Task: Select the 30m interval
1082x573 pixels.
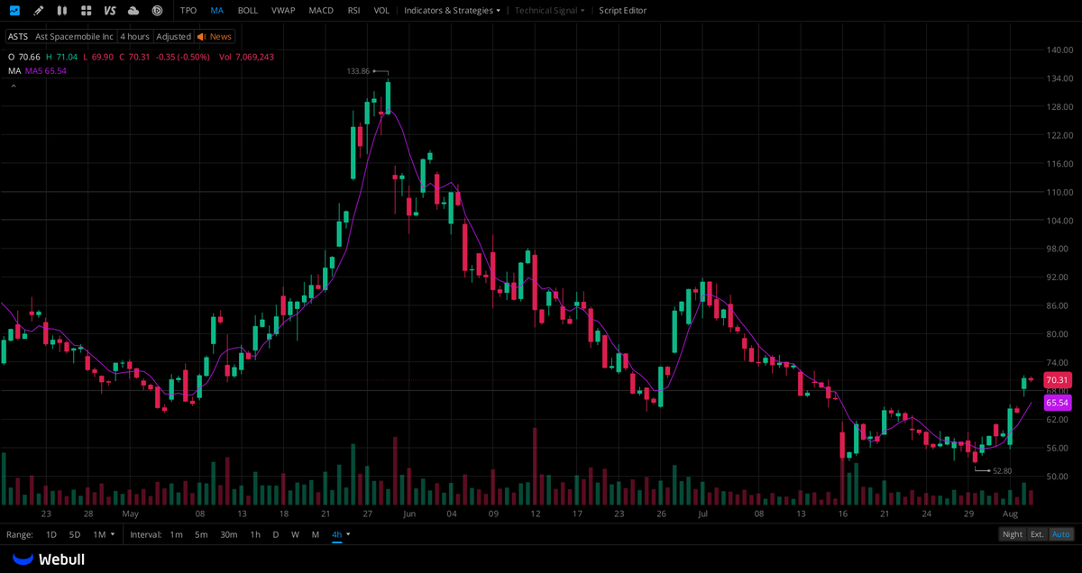Action: (x=229, y=534)
